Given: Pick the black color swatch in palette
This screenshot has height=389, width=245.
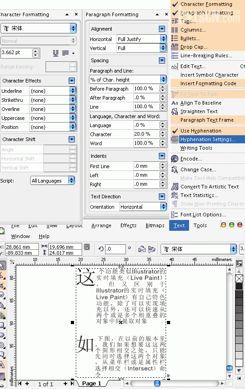Looking at the screenshot, I should (x=239, y=287).
